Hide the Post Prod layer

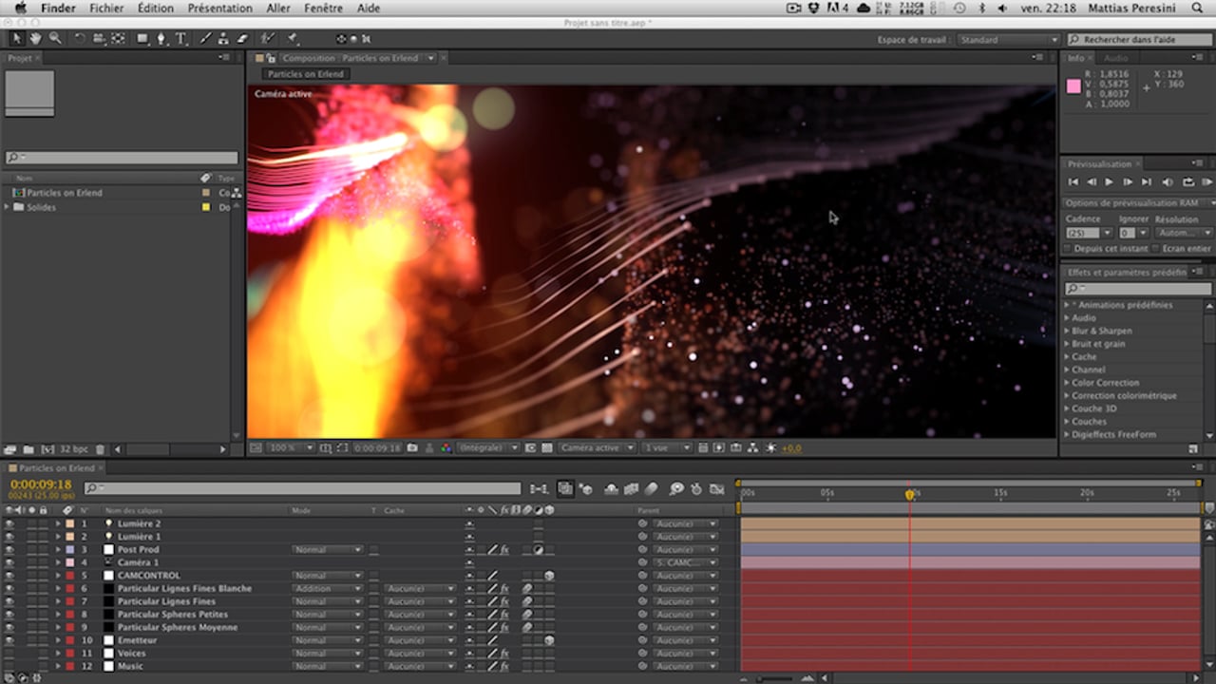point(9,550)
